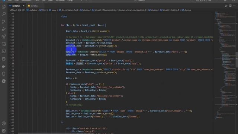Open the Accounts icon in activity bar
Image resolution: width=238 pixels, height=134 pixels.
point(4,123)
